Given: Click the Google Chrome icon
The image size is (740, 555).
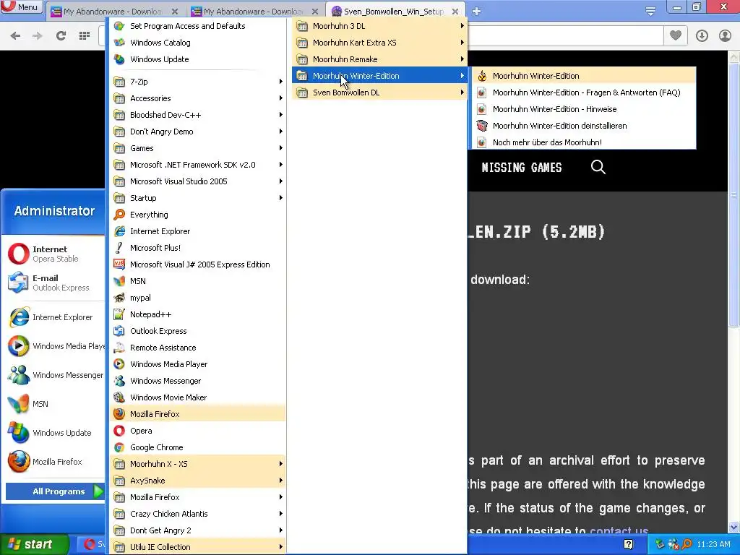Looking at the screenshot, I should tap(119, 447).
